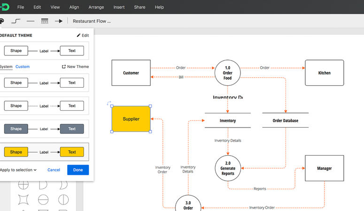This screenshot has width=364, height=211.
Task: Open the Share menu
Action: [x=139, y=7]
